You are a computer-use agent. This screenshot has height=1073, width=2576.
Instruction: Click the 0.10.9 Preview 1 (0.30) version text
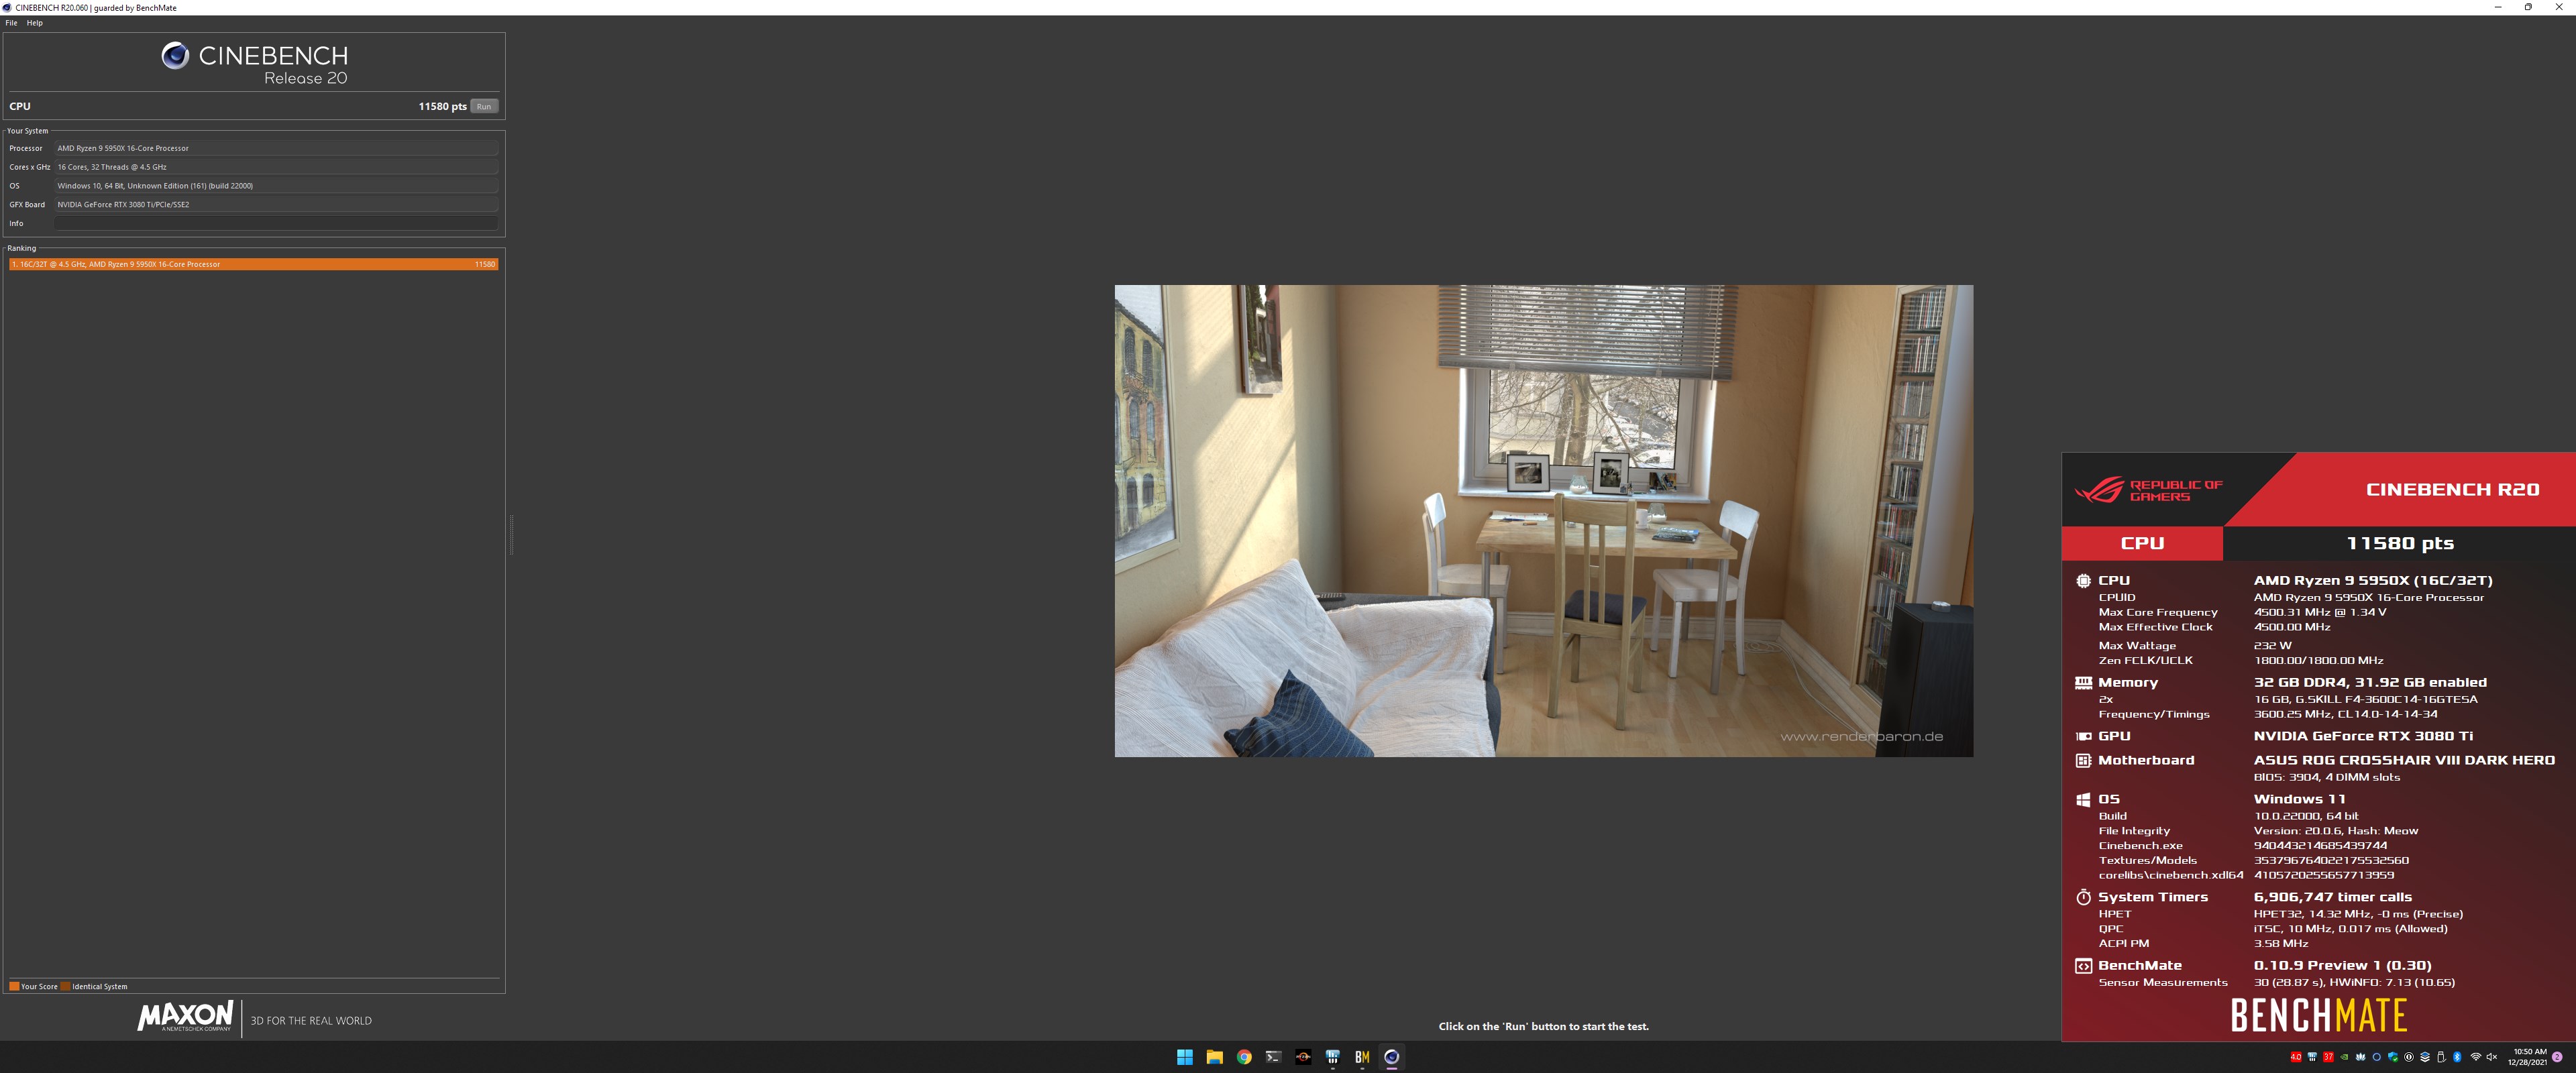(x=2342, y=965)
